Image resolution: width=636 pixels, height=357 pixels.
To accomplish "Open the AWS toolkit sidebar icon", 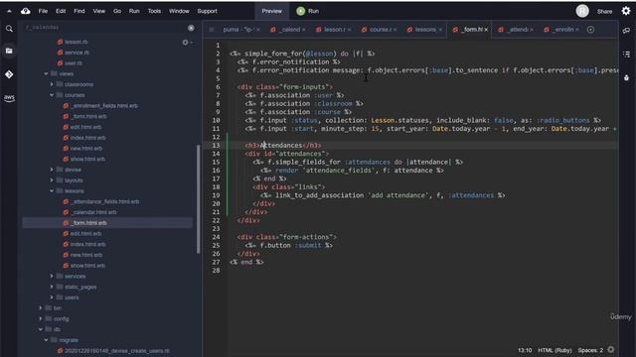I will 9,98.
